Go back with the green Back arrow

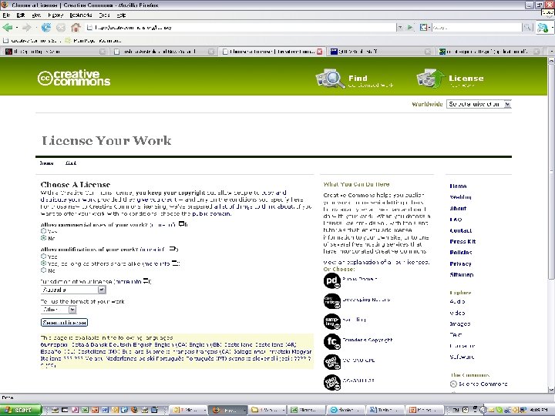pos(8,27)
